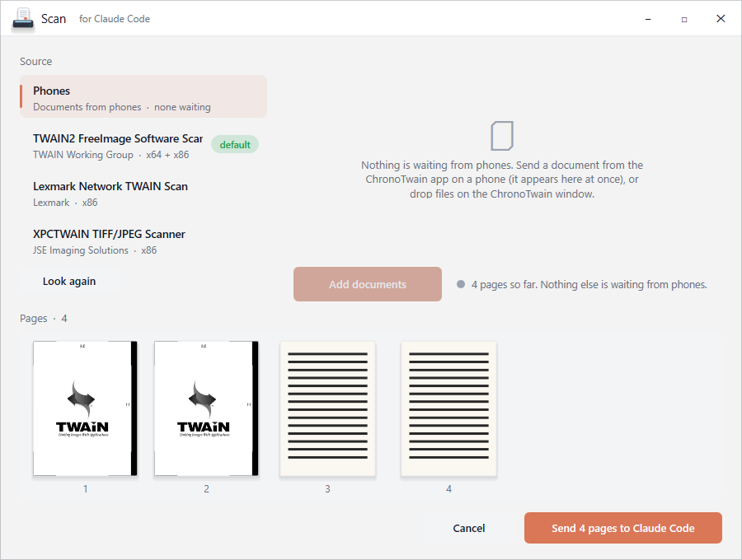Choose Lexmark Network TWAIN Scan source
This screenshot has height=560, width=742.
(x=143, y=194)
